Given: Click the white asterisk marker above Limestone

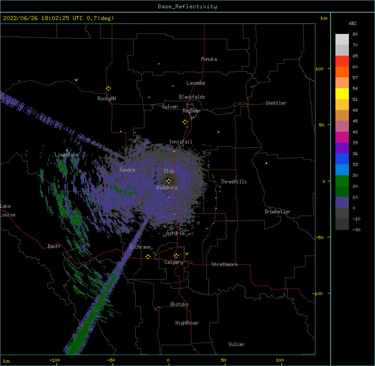Looking at the screenshot, I should tap(67, 150).
